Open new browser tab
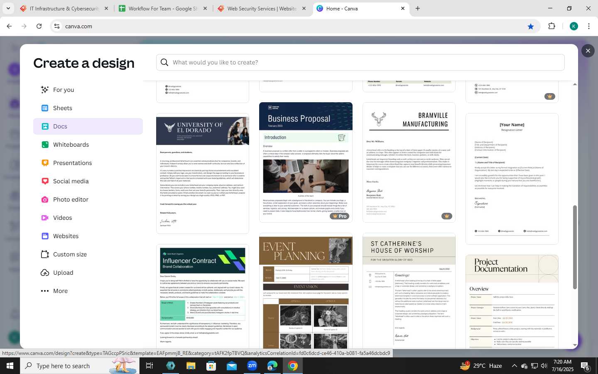The width and height of the screenshot is (598, 374). coord(418,8)
